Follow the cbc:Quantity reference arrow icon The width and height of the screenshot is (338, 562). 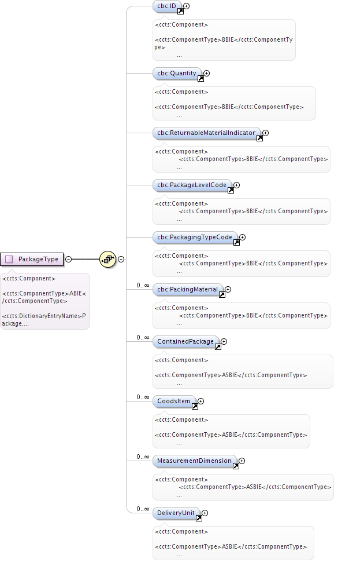[x=201, y=78]
